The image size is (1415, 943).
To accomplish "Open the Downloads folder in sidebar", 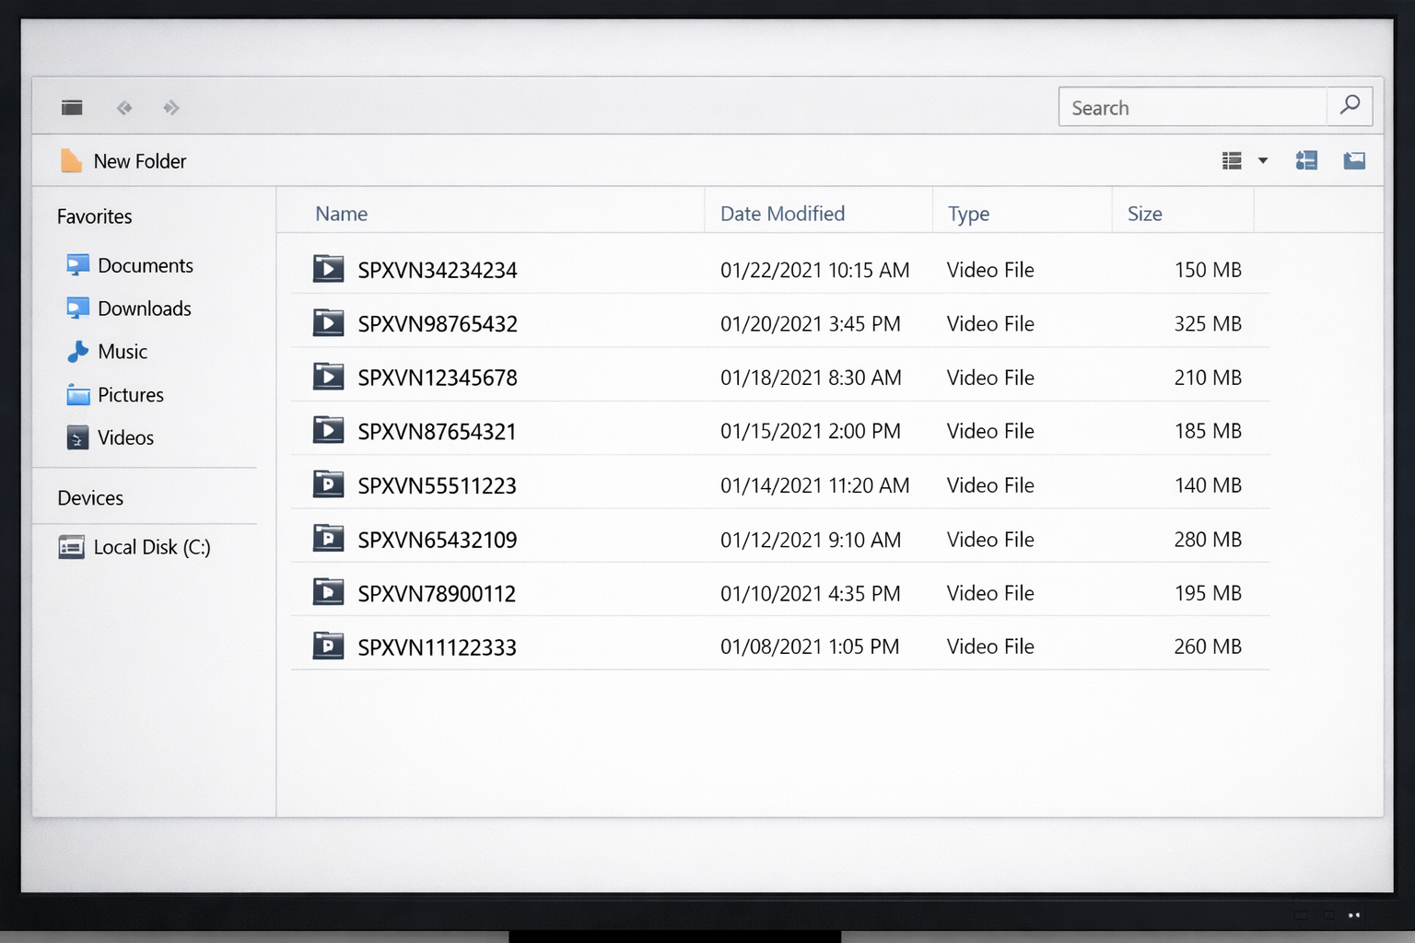I will pyautogui.click(x=144, y=309).
